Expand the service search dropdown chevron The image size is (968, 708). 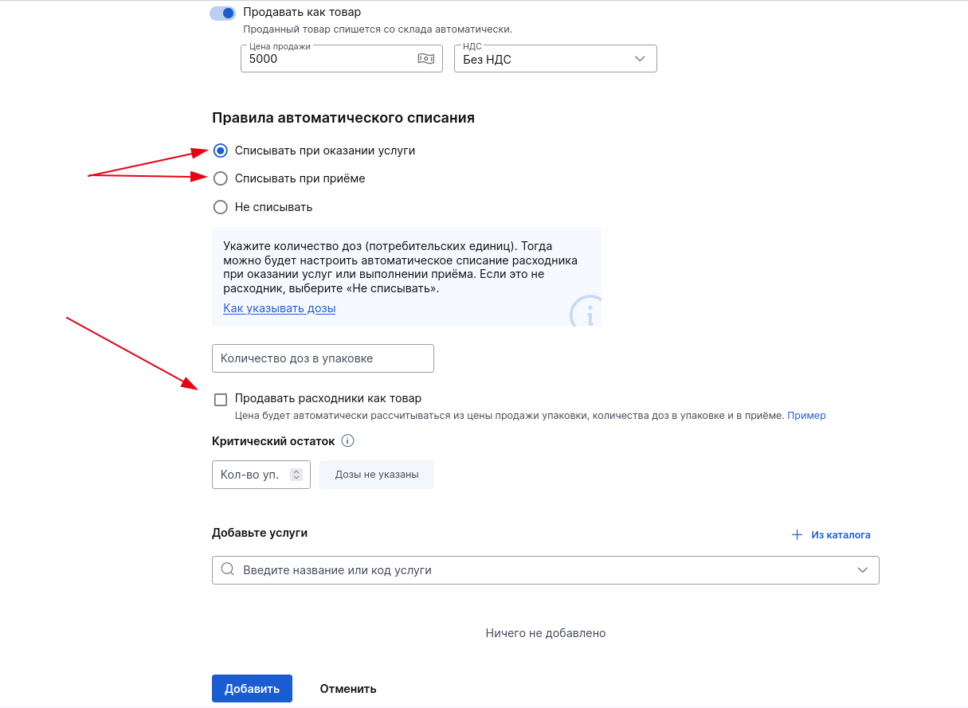pyautogui.click(x=862, y=570)
